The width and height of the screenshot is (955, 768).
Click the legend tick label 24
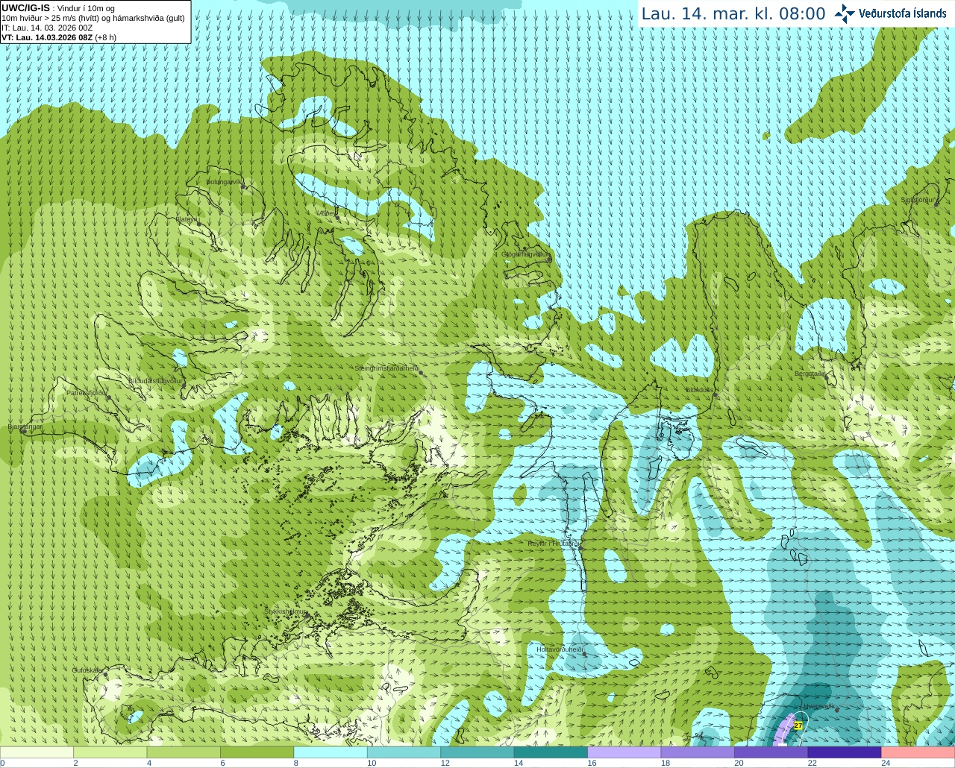coord(886,763)
